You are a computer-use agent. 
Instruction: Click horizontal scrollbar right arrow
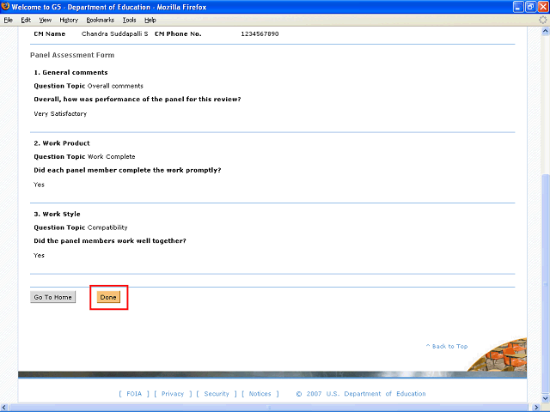(x=536, y=408)
